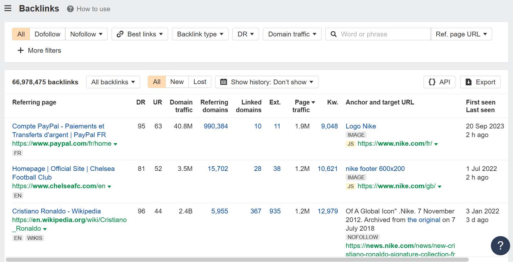Click the API button
This screenshot has height=262, width=513.
point(439,82)
